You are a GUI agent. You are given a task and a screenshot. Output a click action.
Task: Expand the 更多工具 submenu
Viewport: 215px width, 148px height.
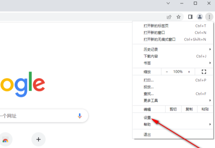tap(173, 101)
